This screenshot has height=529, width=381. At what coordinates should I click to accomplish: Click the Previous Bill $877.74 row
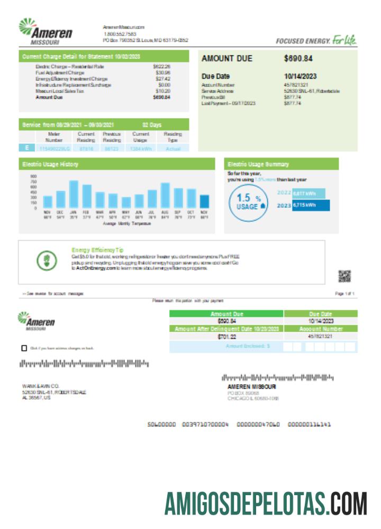pos(251,97)
